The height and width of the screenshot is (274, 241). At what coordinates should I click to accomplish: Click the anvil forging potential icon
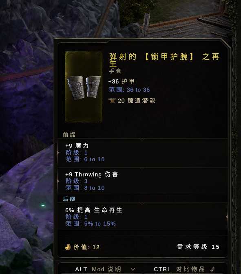coord(112,101)
